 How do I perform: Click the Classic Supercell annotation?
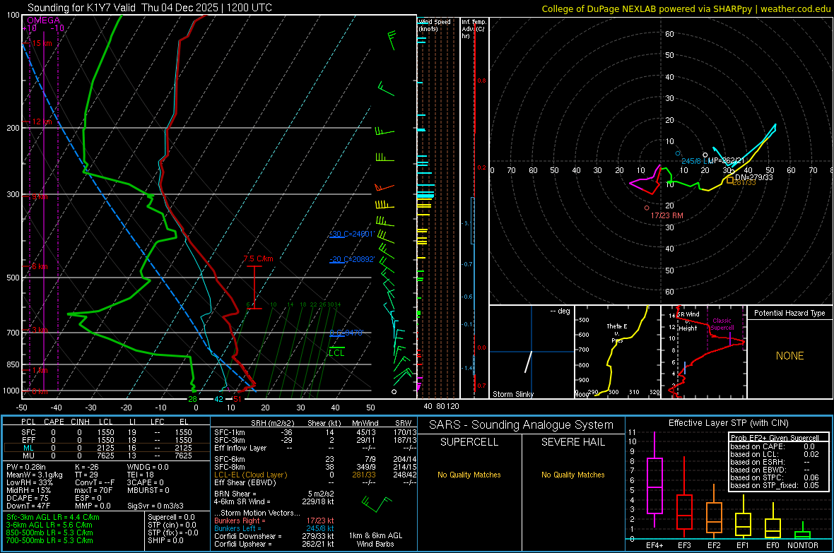click(722, 324)
